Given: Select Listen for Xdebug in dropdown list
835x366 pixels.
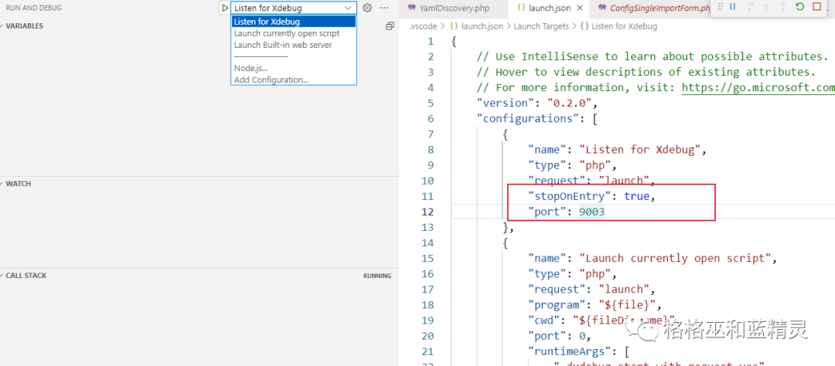Looking at the screenshot, I should (294, 22).
